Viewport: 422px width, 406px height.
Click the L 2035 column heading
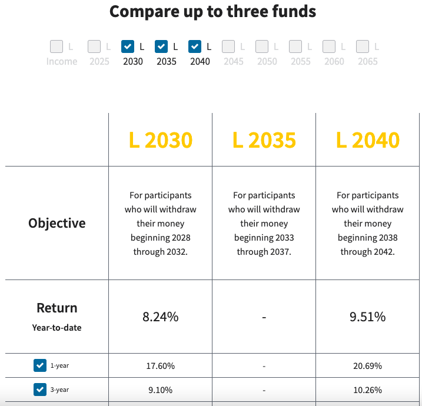pos(264,140)
